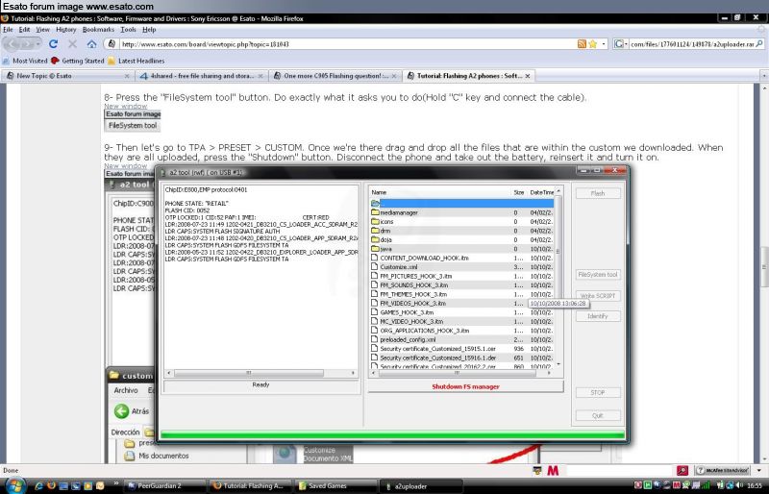Select the mediamanager folder in file list
The image size is (769, 494).
click(461, 212)
